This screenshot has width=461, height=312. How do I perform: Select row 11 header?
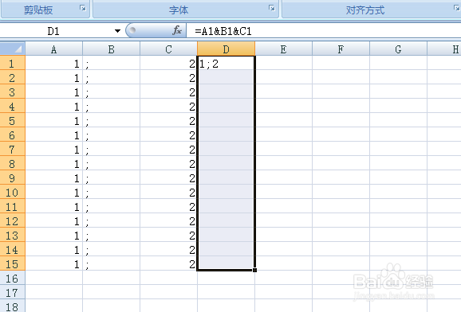tap(12, 206)
